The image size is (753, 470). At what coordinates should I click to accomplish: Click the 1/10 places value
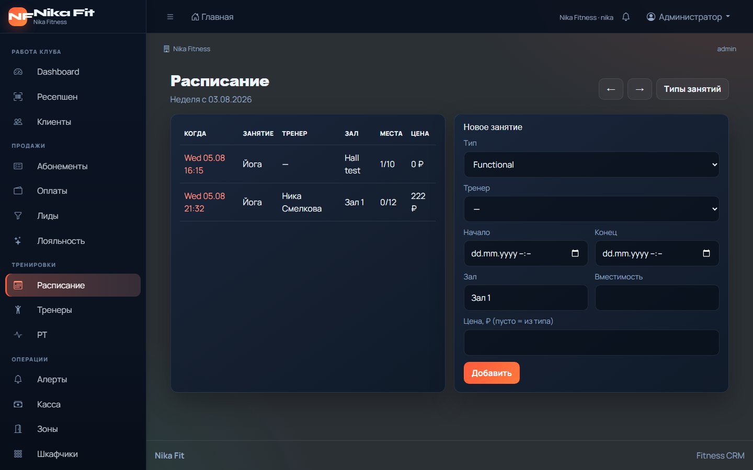pos(387,164)
